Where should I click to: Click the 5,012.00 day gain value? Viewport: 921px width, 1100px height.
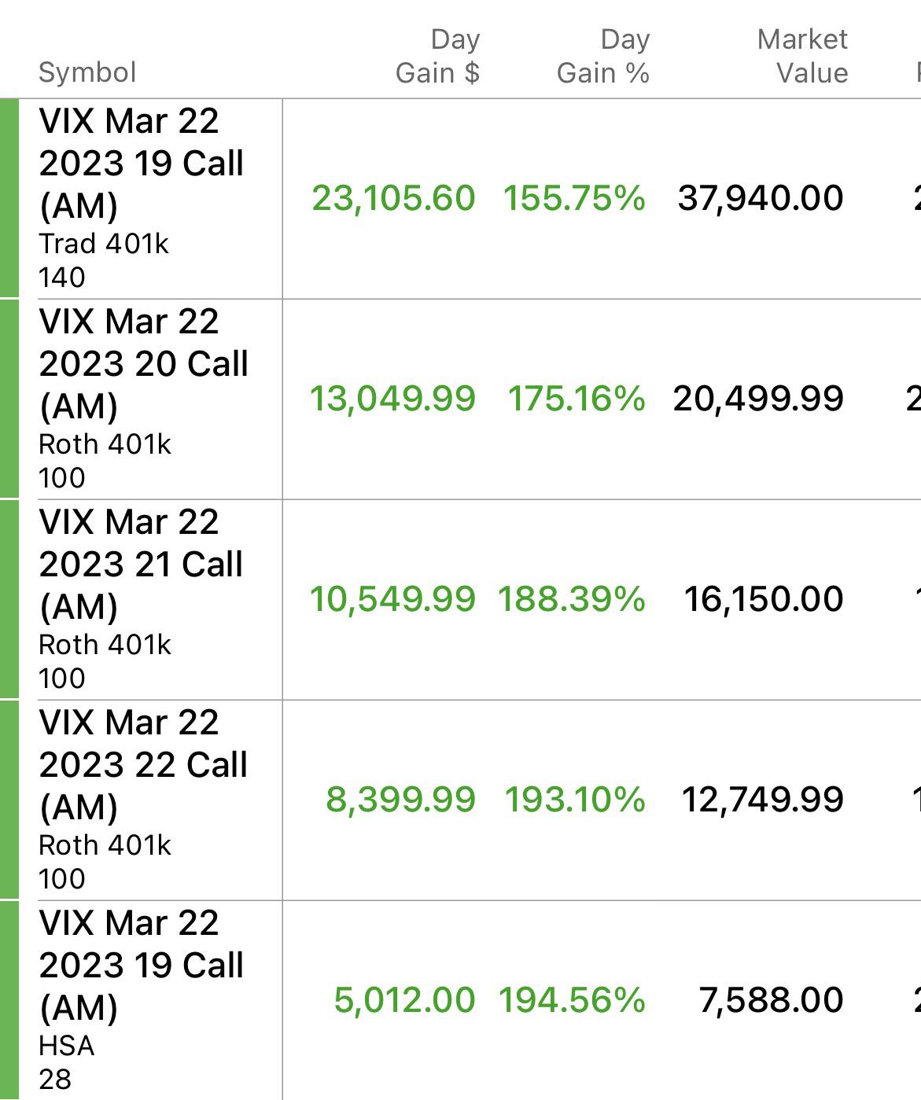pos(404,1000)
